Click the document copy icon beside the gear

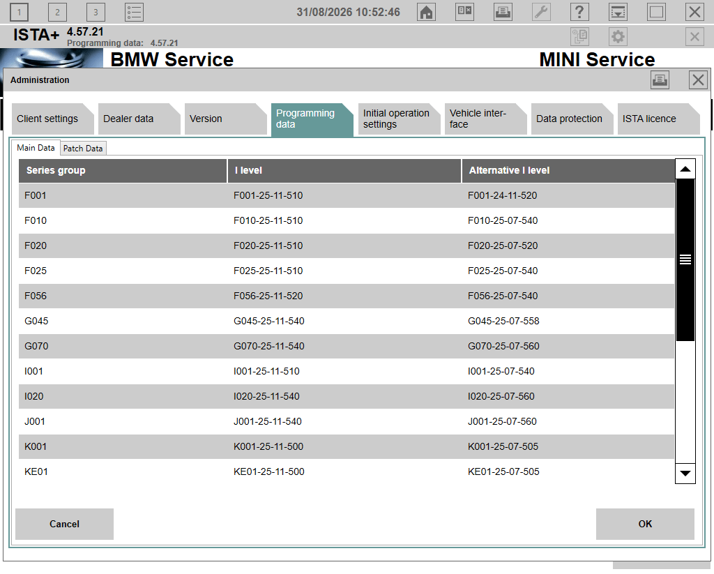(579, 36)
